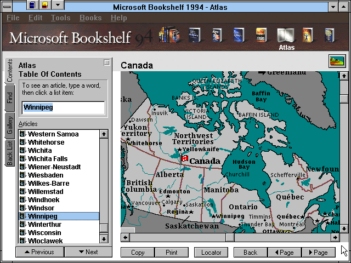This screenshot has height=263, width=351.
Task: Click the Canadian flag on the map
Action: click(x=184, y=158)
